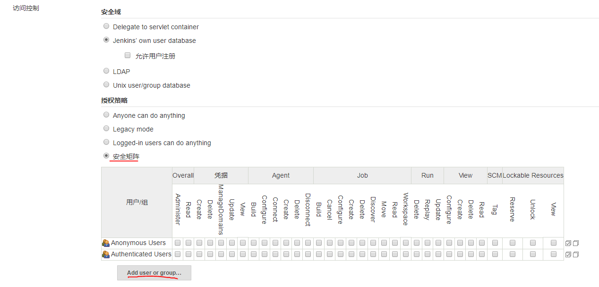This screenshot has width=599, height=287.
Task: Click the Administer column label
Action: tap(178, 209)
